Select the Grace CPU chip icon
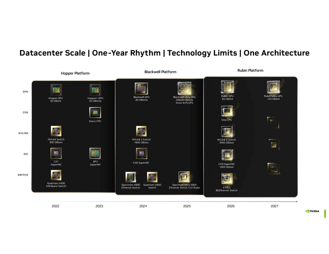Screen dimensions: 329x254 (95, 112)
